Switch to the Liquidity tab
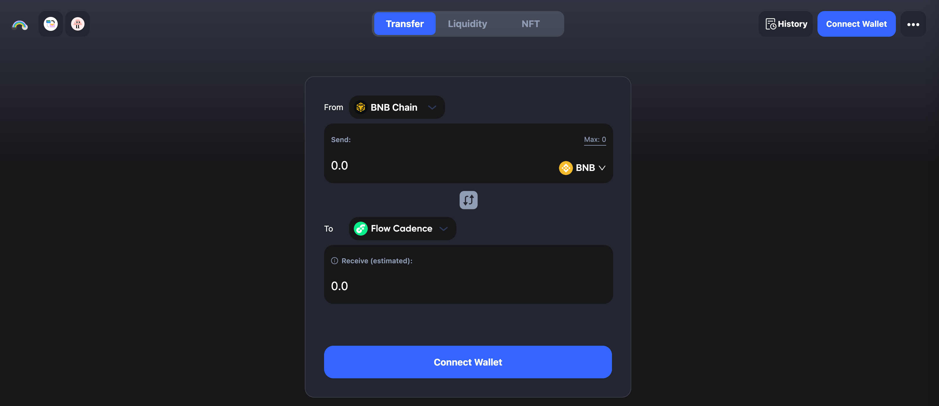The height and width of the screenshot is (406, 939). [x=467, y=24]
